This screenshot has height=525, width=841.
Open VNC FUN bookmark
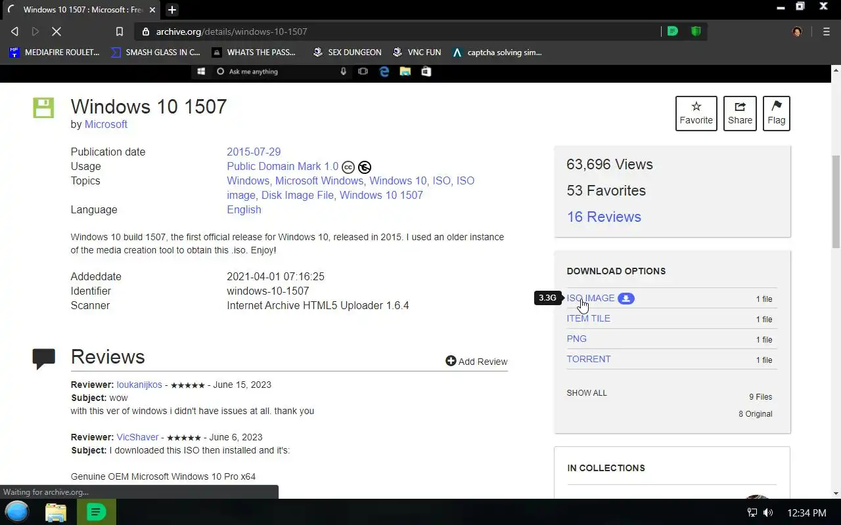pyautogui.click(x=417, y=52)
